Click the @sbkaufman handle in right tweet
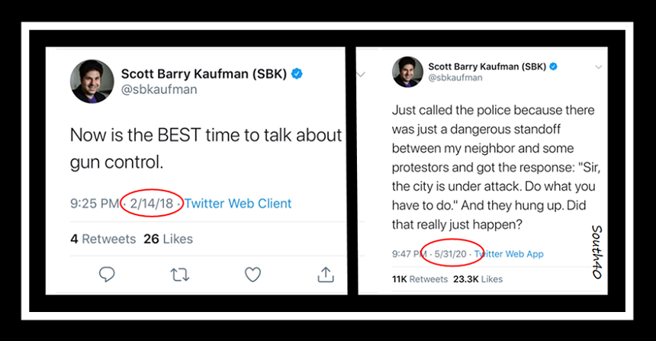 455,78
